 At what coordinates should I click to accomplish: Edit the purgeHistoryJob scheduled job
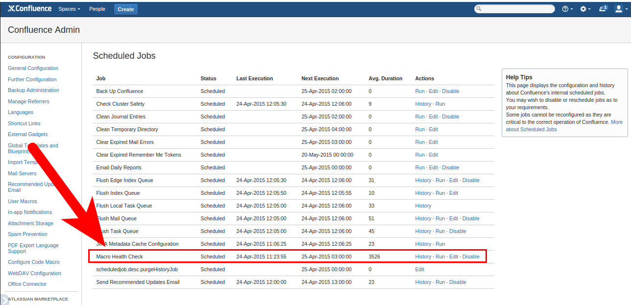click(419, 270)
